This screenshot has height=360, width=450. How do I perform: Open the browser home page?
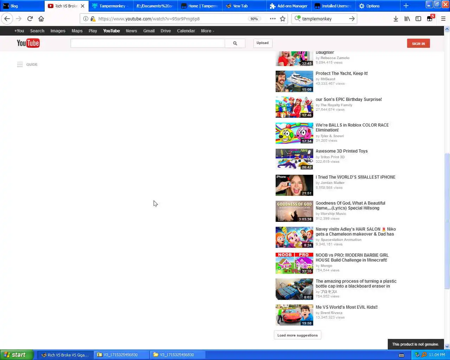click(41, 19)
